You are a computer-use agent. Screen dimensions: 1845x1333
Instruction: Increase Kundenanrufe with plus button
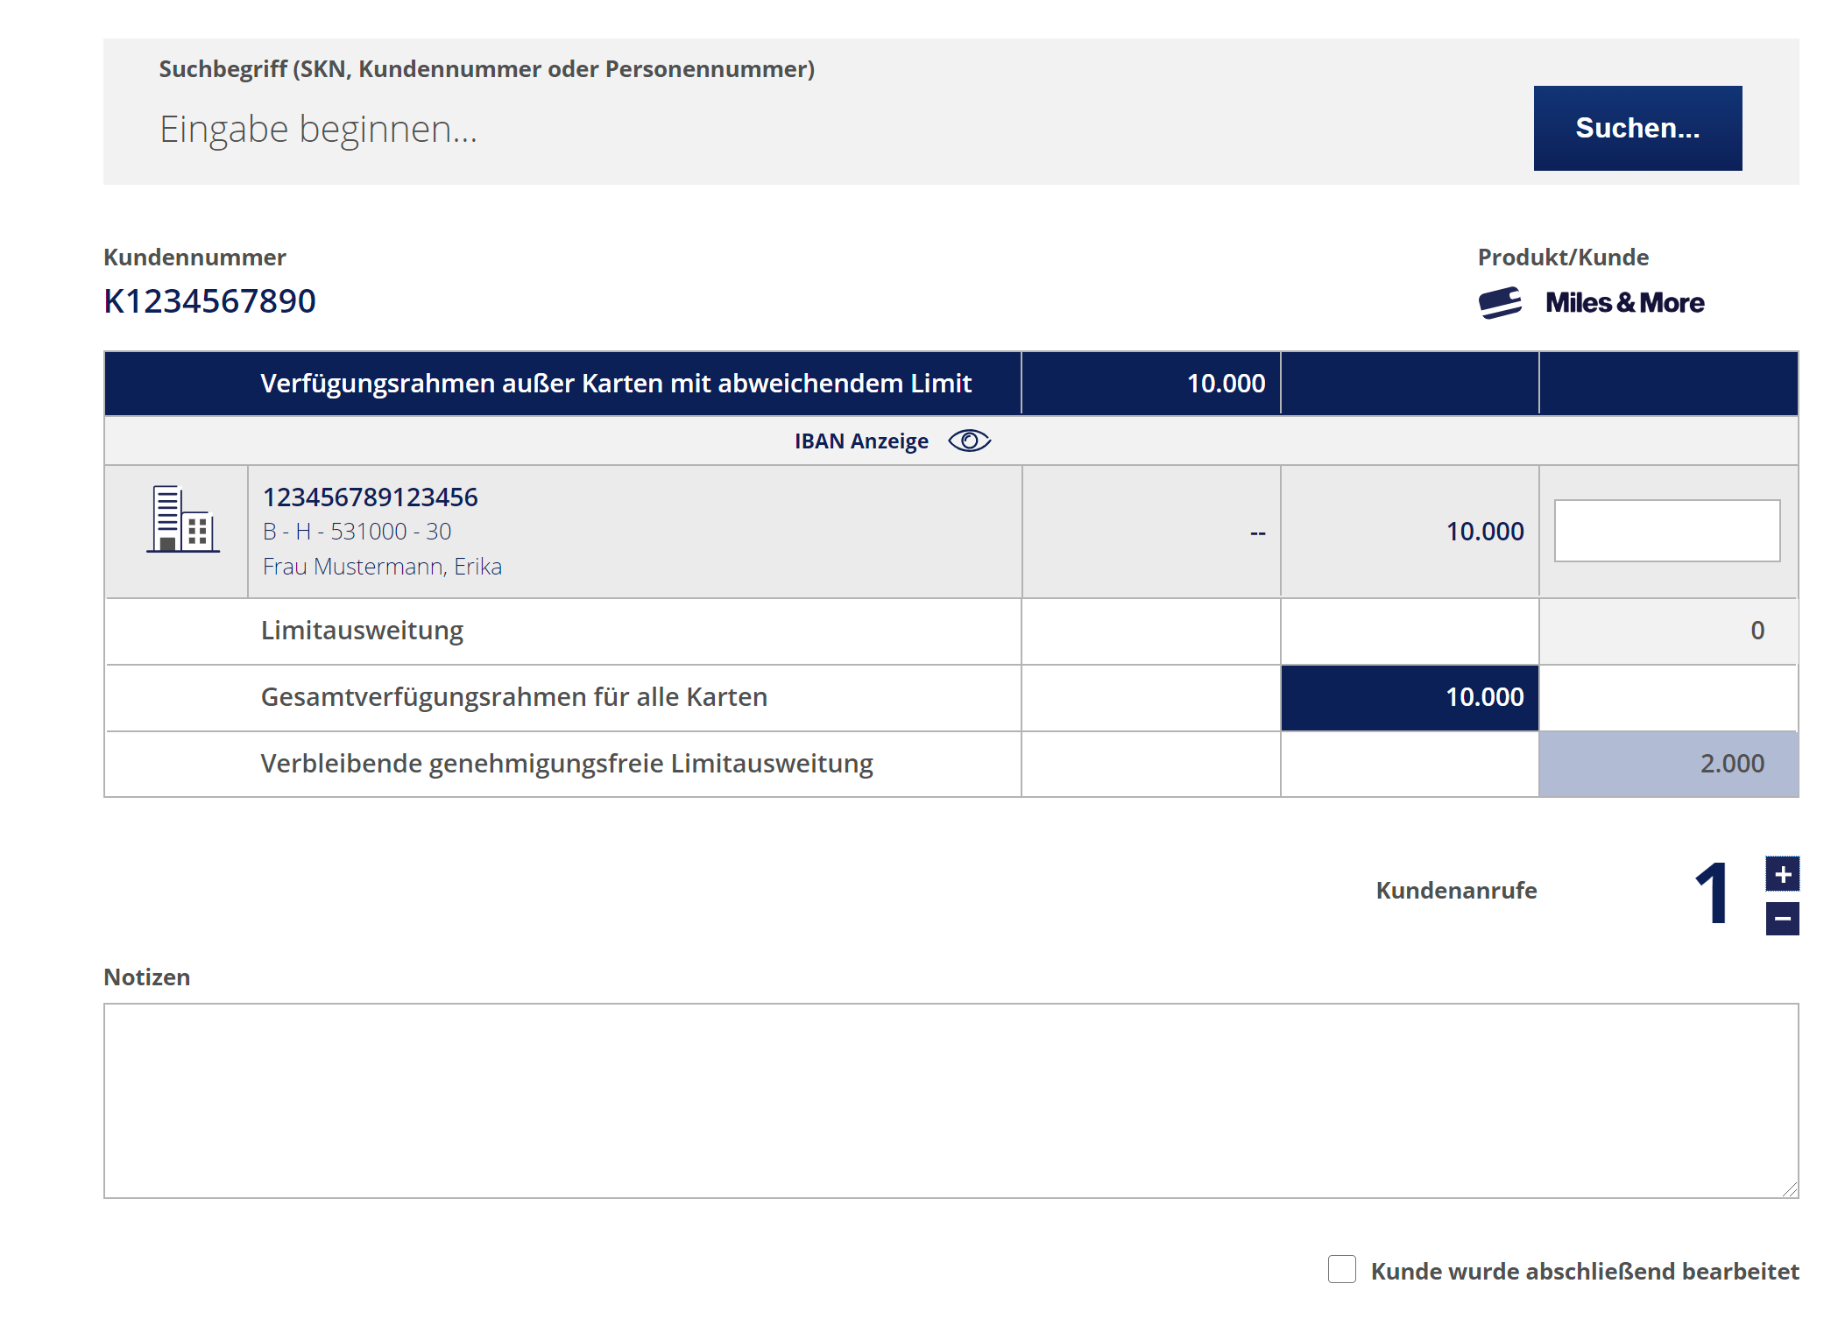1782,873
